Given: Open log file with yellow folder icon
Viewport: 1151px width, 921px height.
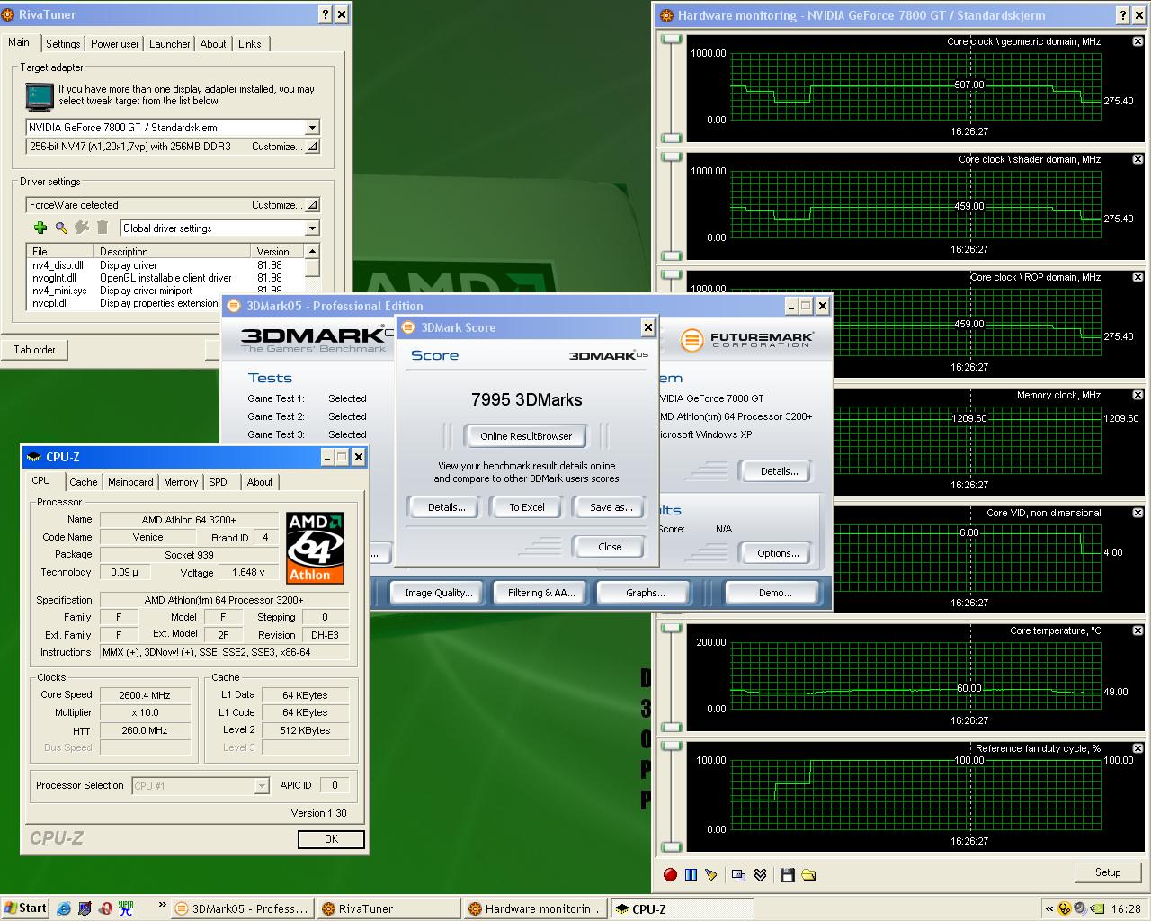Looking at the screenshot, I should pos(808,874).
